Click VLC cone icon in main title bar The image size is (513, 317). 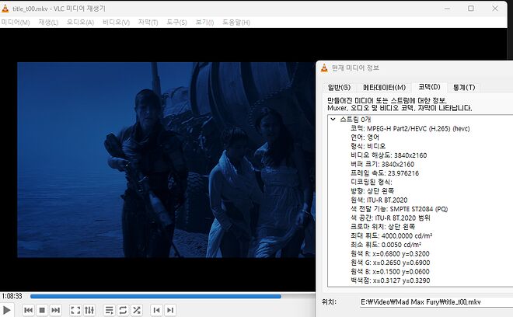pyautogui.click(x=5, y=9)
